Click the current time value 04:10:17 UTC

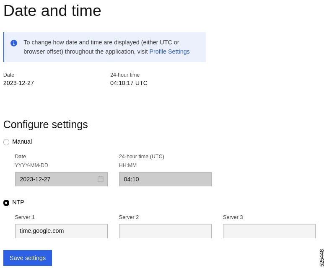129,83
